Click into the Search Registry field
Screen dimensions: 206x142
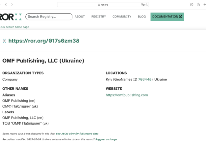point(49,17)
